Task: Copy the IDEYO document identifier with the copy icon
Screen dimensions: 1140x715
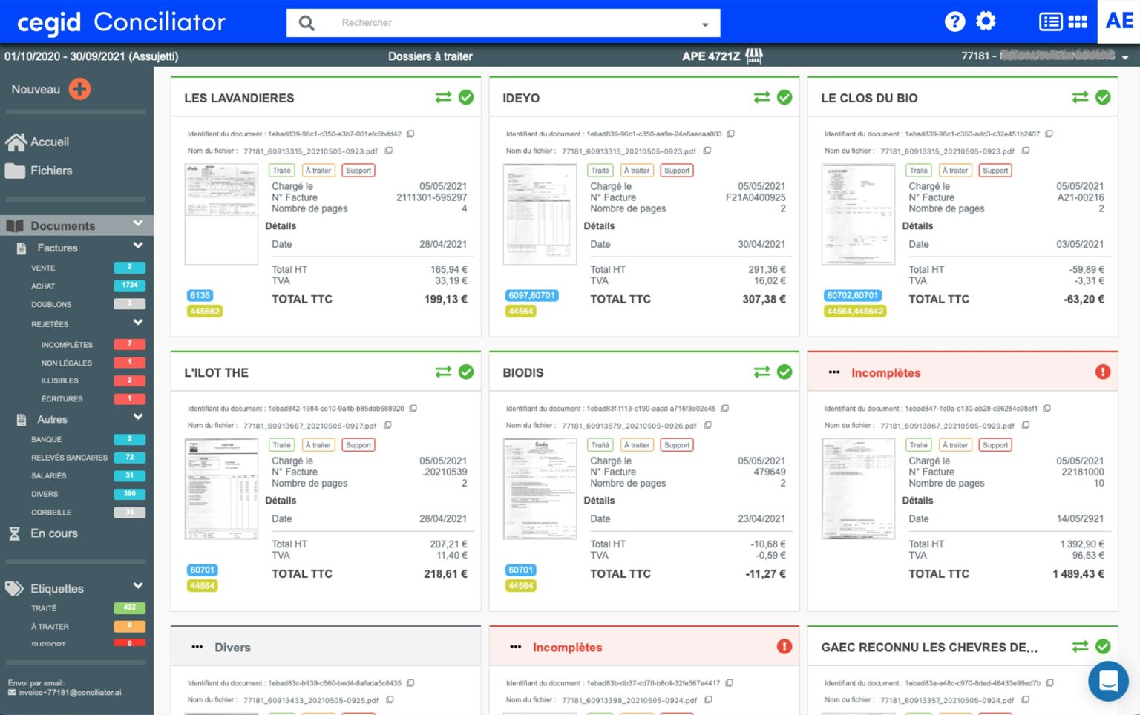Action: click(x=731, y=134)
